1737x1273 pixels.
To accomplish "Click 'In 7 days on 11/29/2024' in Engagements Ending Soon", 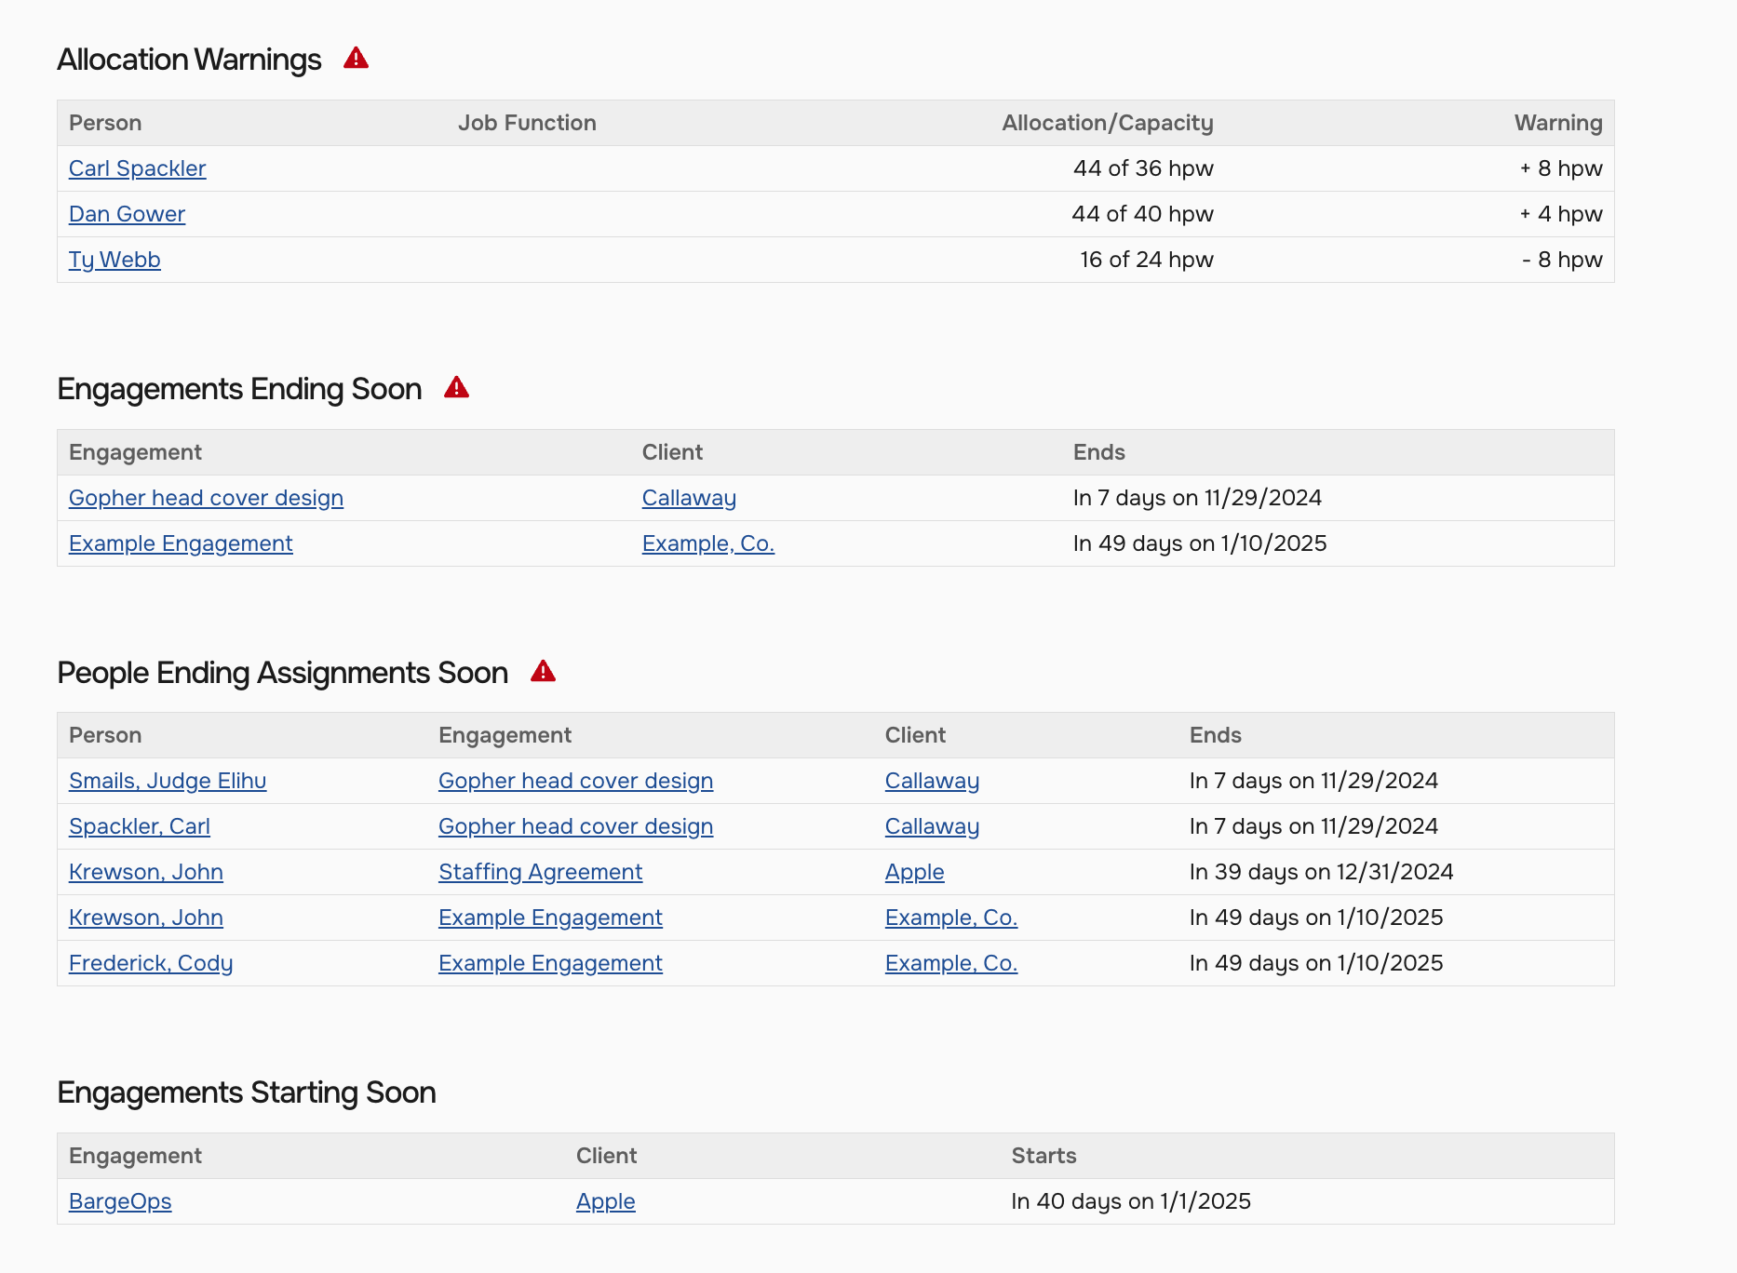I will coord(1197,498).
